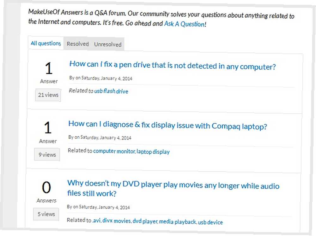Select the Resolved tab
316x236 pixels.
click(77, 44)
